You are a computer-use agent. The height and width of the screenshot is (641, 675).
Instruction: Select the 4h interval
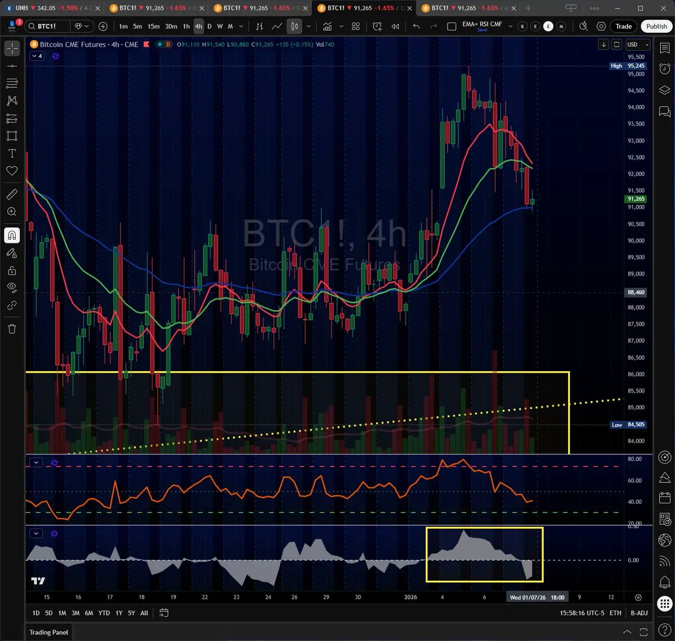pyautogui.click(x=199, y=26)
